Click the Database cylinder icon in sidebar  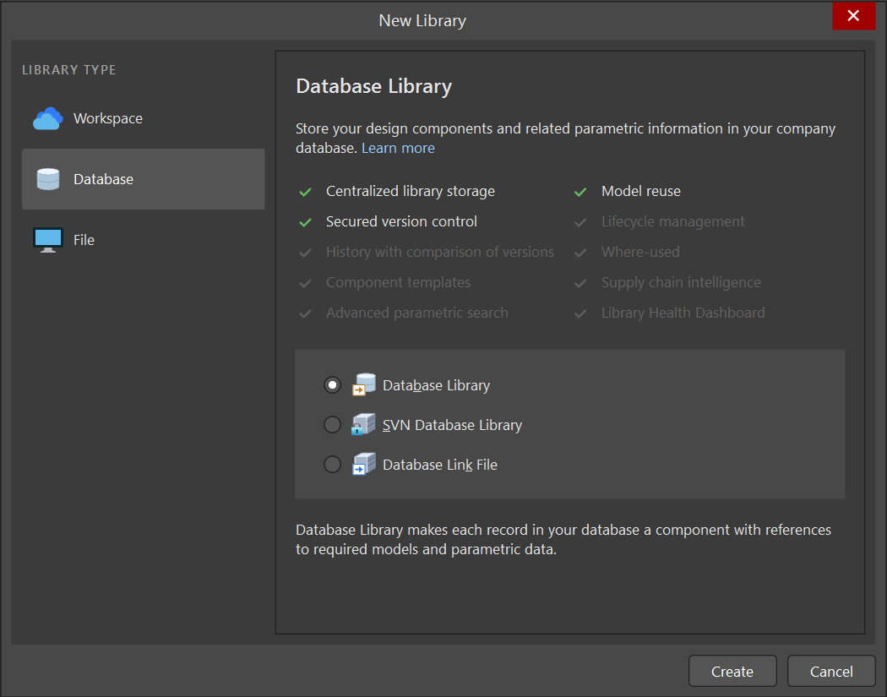click(48, 179)
